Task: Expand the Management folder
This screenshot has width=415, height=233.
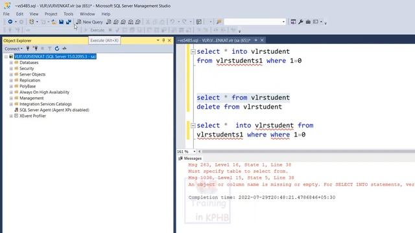Action: pos(11,98)
